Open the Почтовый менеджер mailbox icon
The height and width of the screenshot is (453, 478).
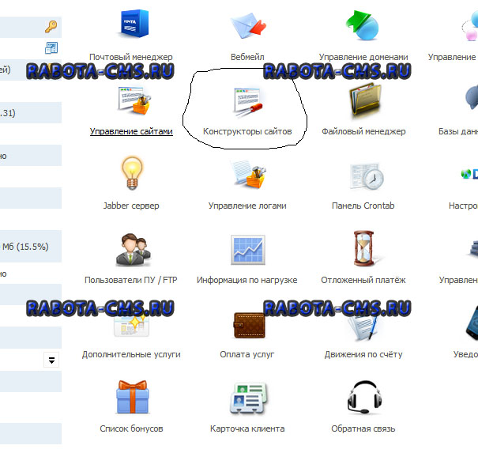(x=134, y=24)
